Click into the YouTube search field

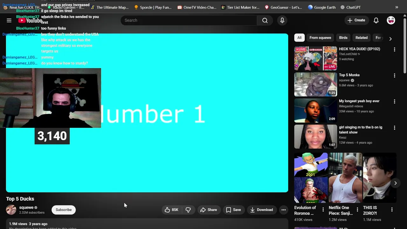[189, 20]
